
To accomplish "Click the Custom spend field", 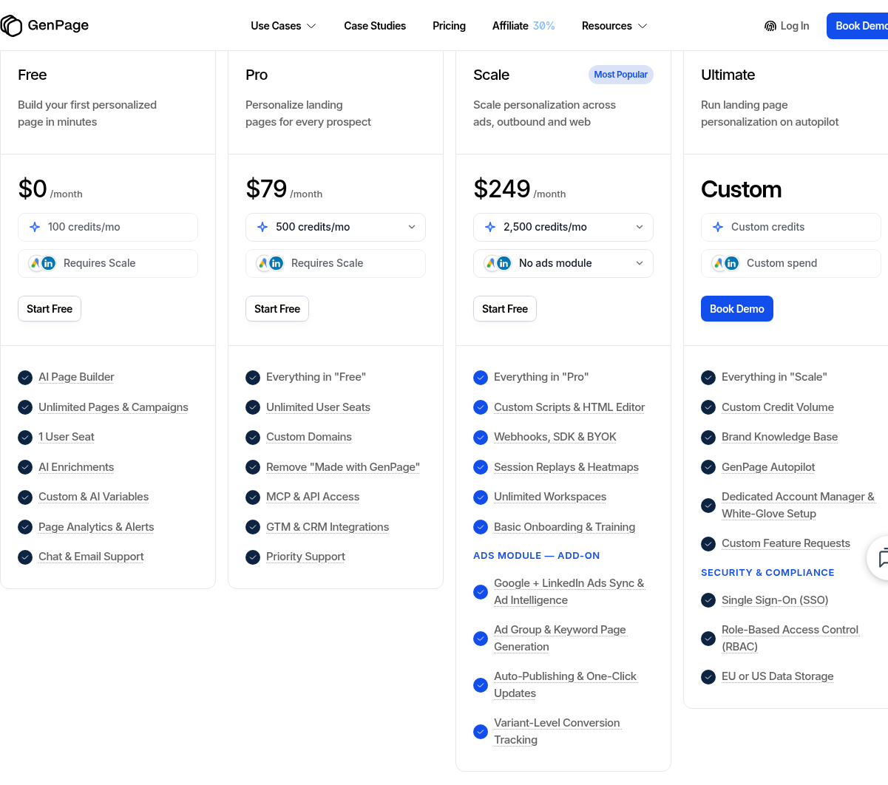I will [x=791, y=263].
